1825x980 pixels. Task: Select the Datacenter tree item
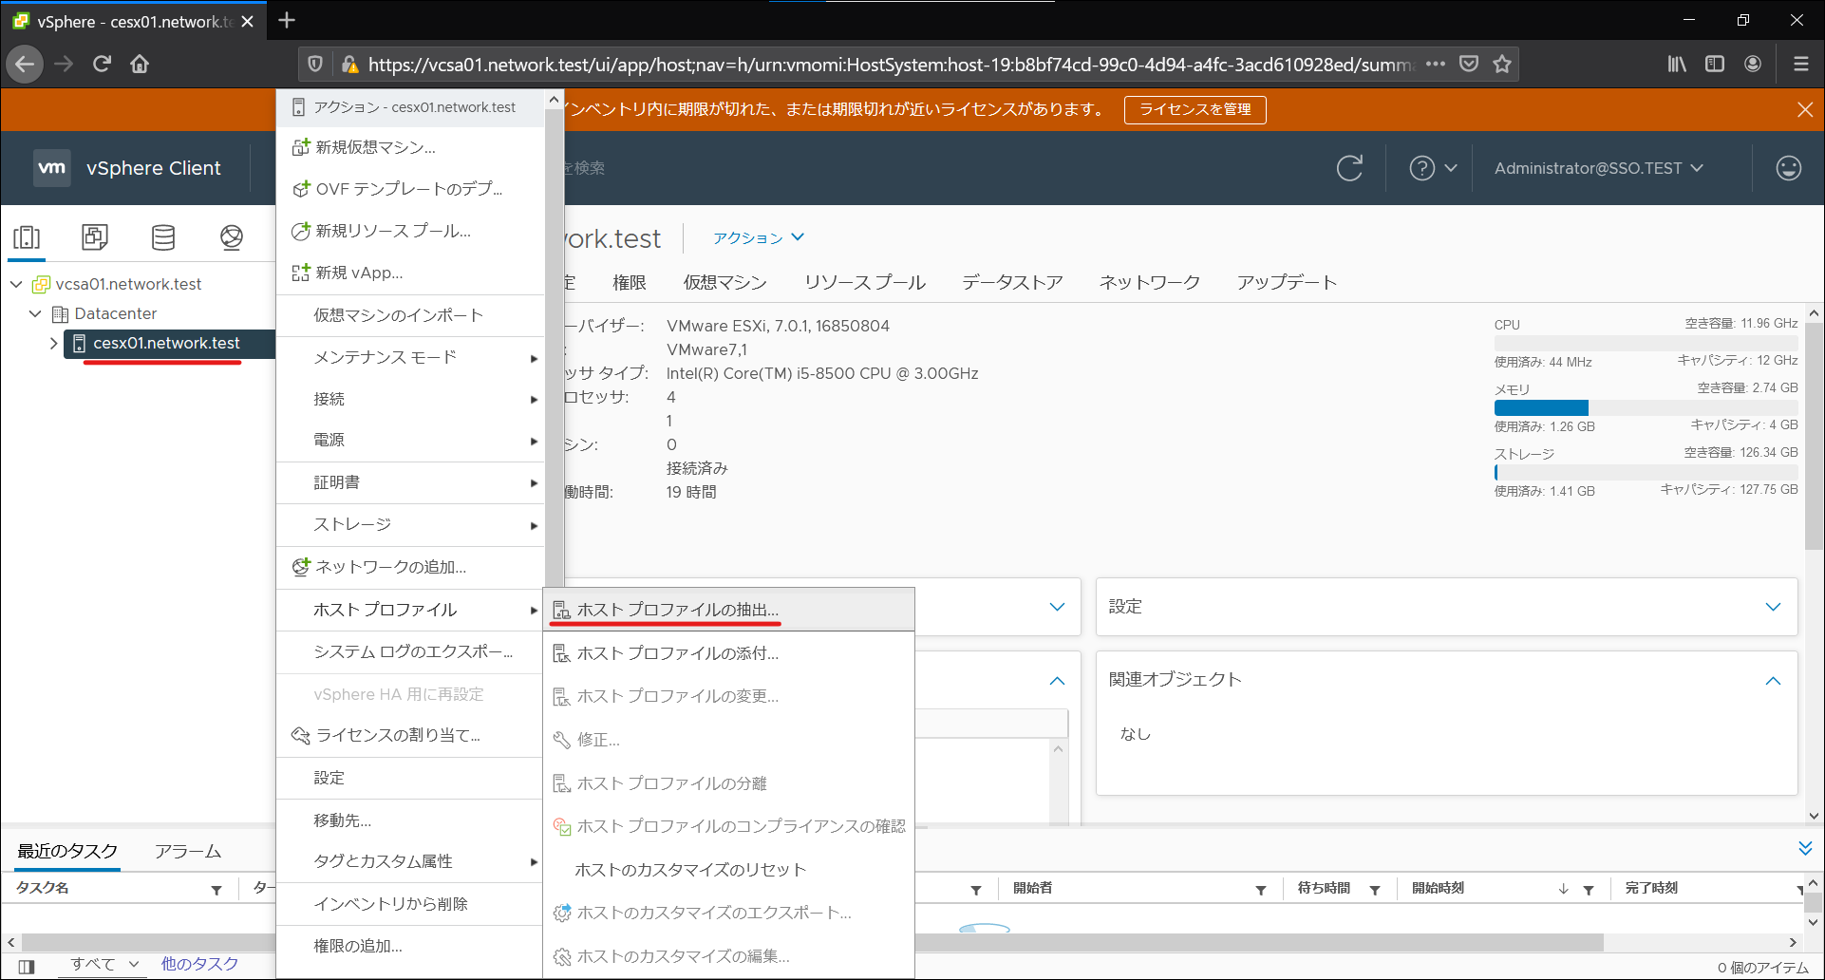(116, 313)
